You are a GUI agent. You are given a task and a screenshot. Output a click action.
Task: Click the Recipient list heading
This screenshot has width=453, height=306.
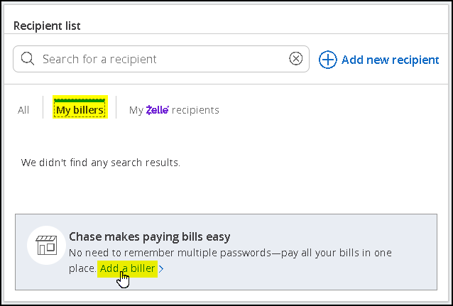click(x=47, y=26)
